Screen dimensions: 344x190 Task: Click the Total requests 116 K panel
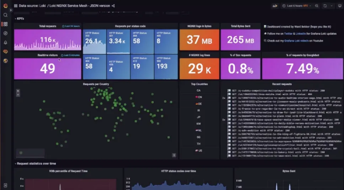click(48, 37)
